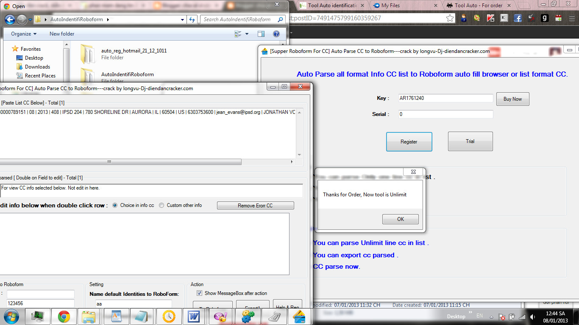Click the 'New folder' toolbar item
579x325 pixels.
click(62, 34)
